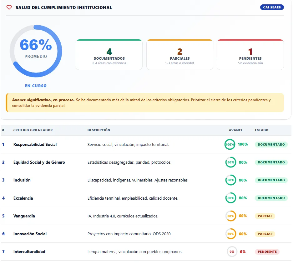Viewport: 293px width, 264px height.
Task: Open the Interculturalidad criterion row
Action: [146, 252]
